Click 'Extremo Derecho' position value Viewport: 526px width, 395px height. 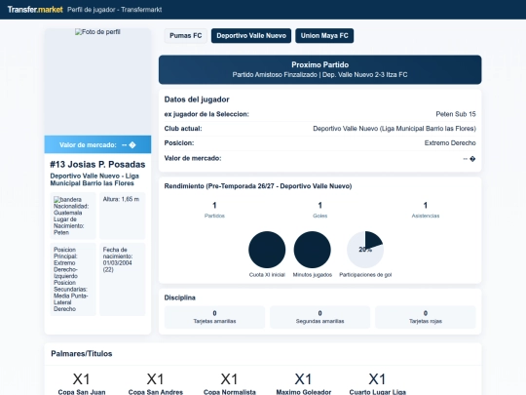point(450,143)
